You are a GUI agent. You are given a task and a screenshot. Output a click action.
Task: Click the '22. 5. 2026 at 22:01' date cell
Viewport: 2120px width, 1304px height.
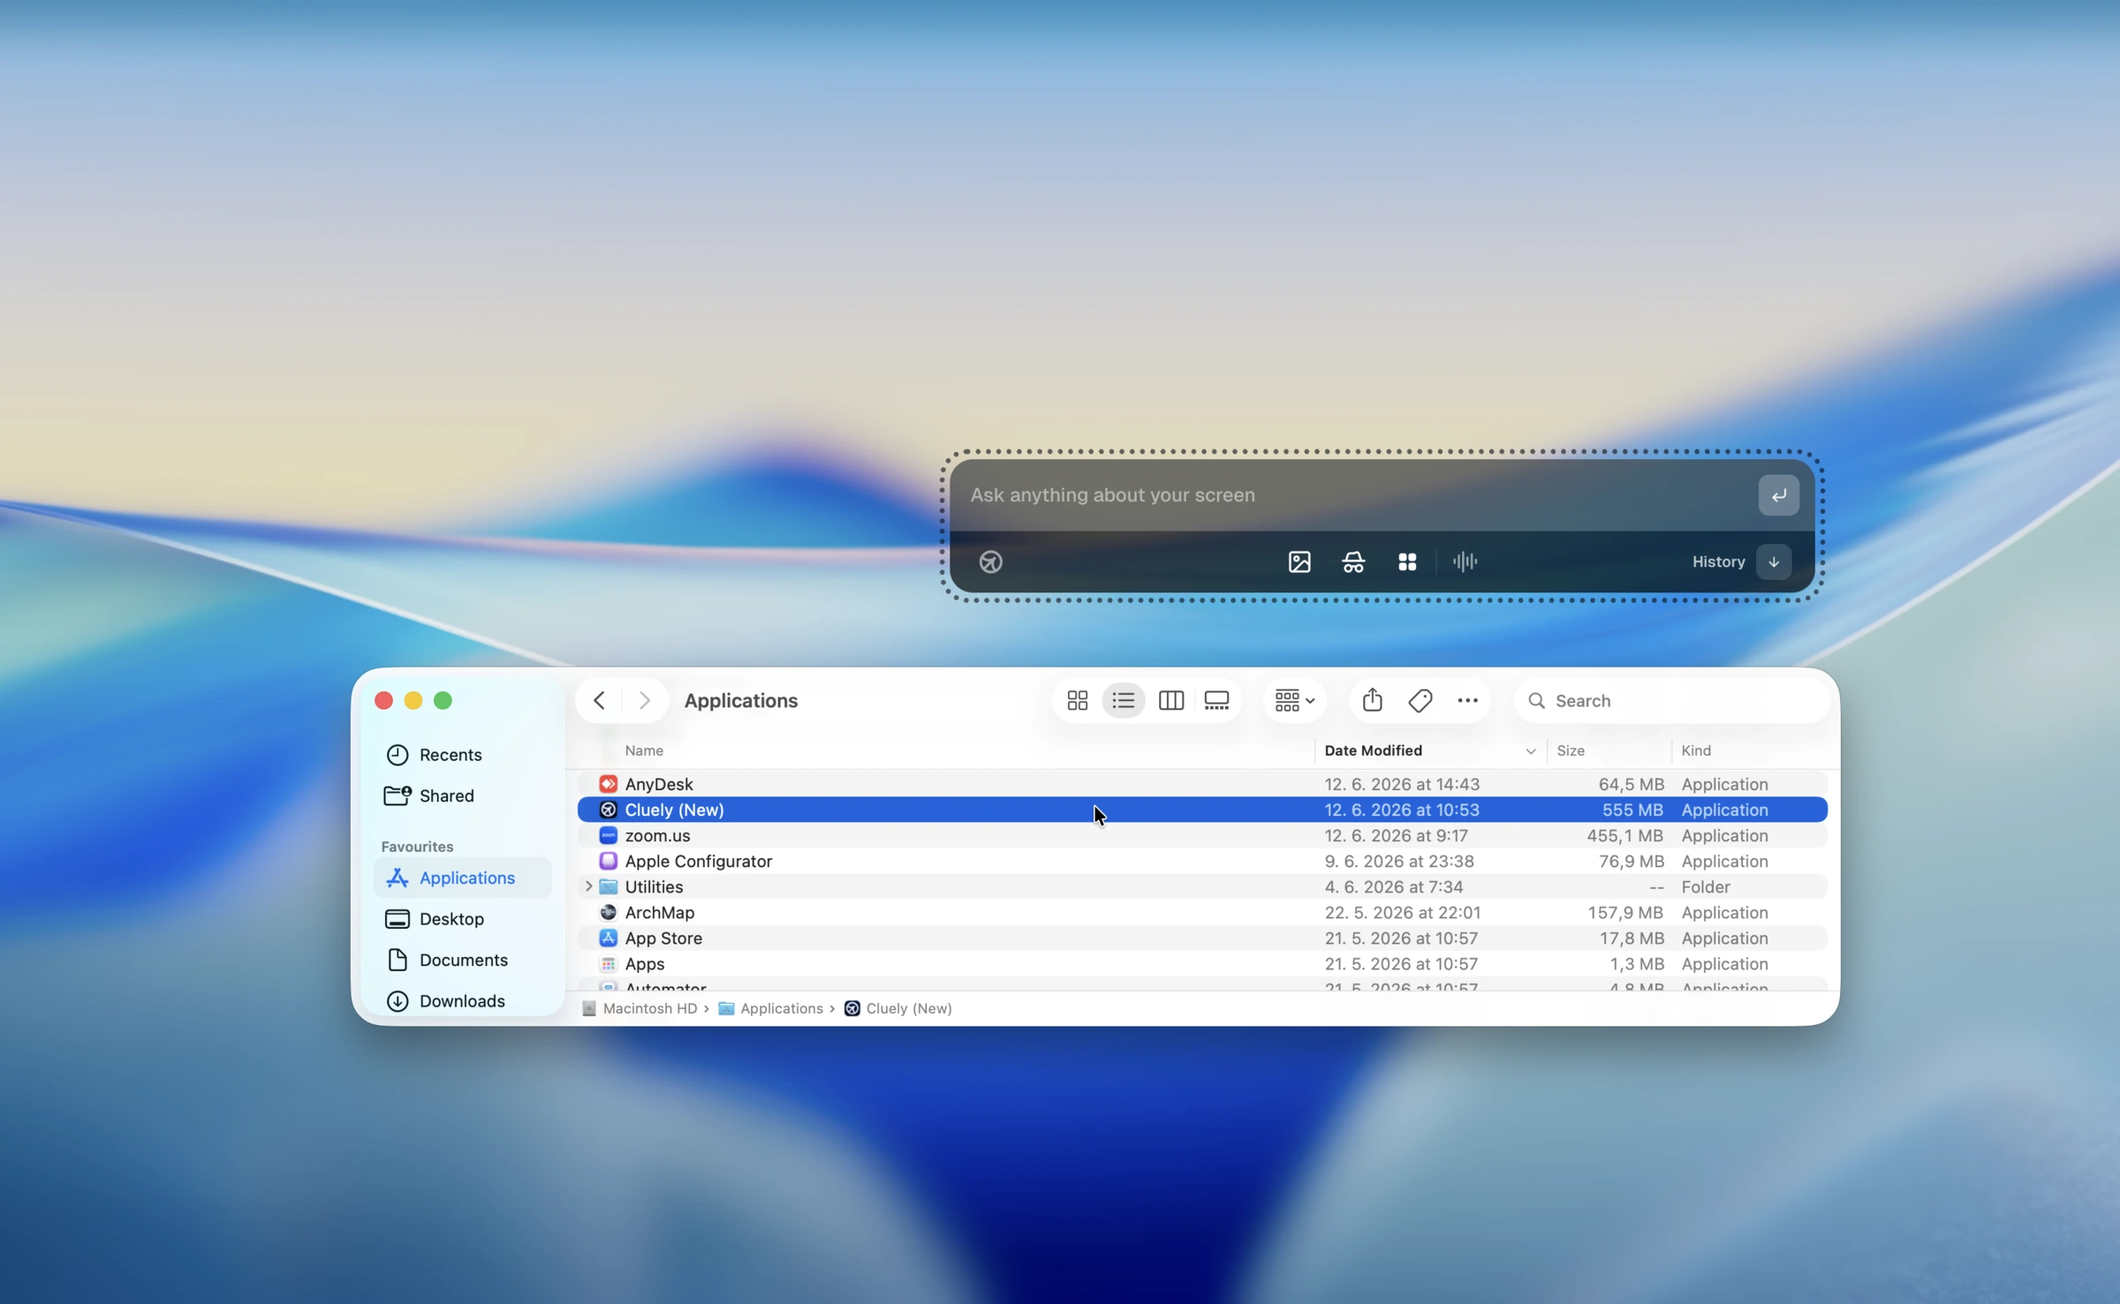pos(1402,912)
